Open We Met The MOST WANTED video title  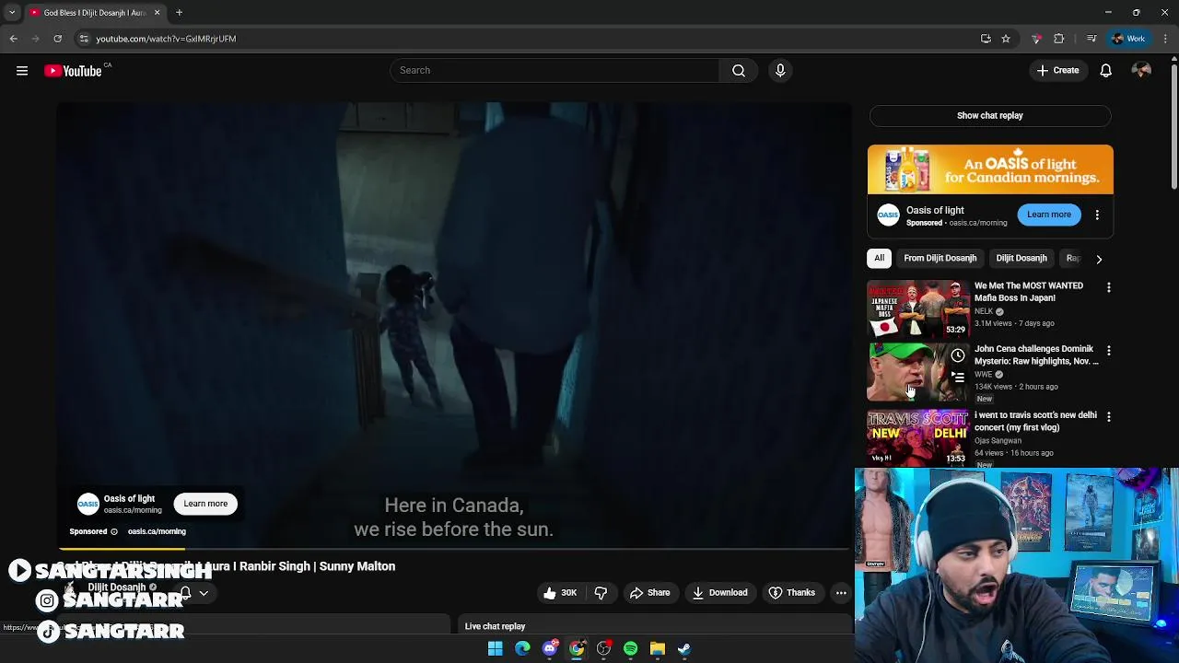coord(1029,292)
